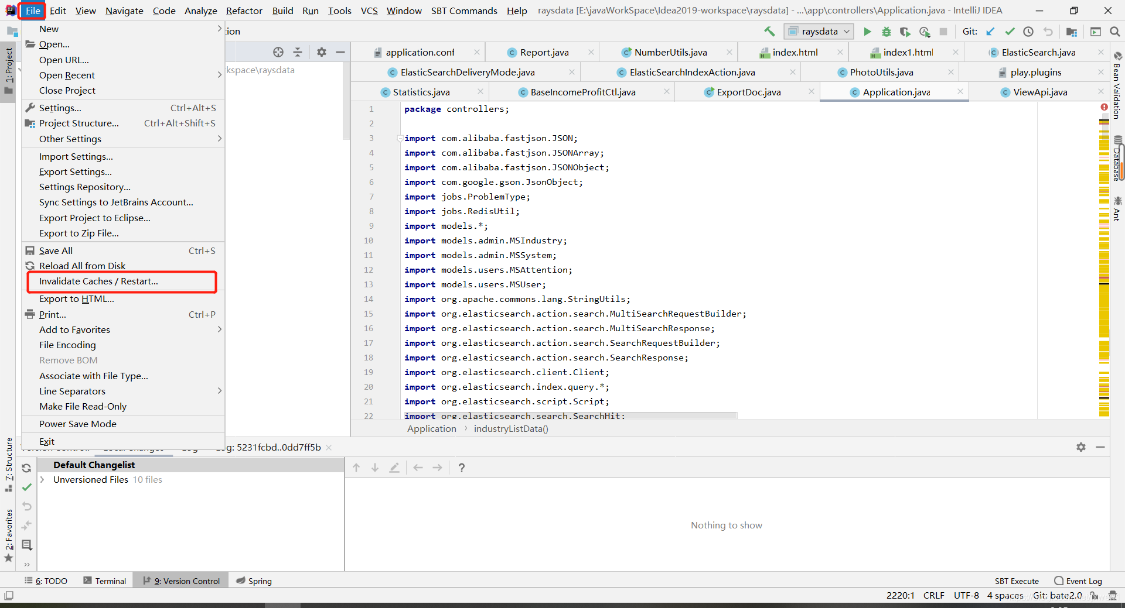Switch to the ViewApi.java tab
The height and width of the screenshot is (608, 1125).
1039,92
